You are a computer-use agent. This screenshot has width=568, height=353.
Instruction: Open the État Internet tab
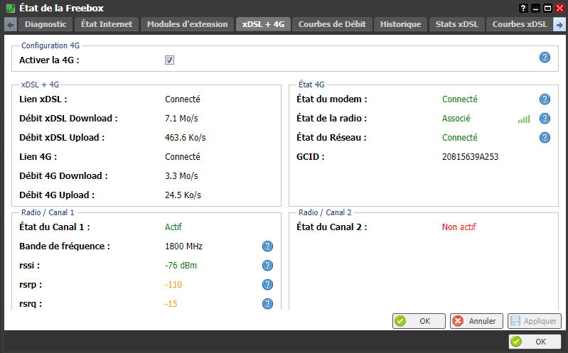coord(107,24)
